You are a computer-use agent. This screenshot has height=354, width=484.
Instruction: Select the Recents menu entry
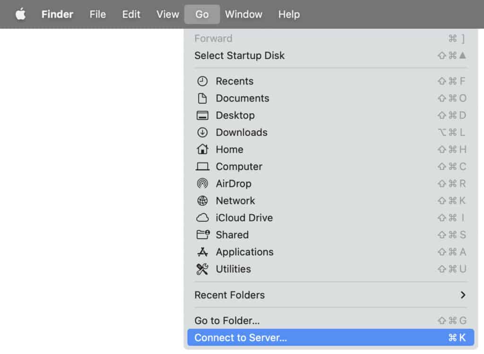330,81
